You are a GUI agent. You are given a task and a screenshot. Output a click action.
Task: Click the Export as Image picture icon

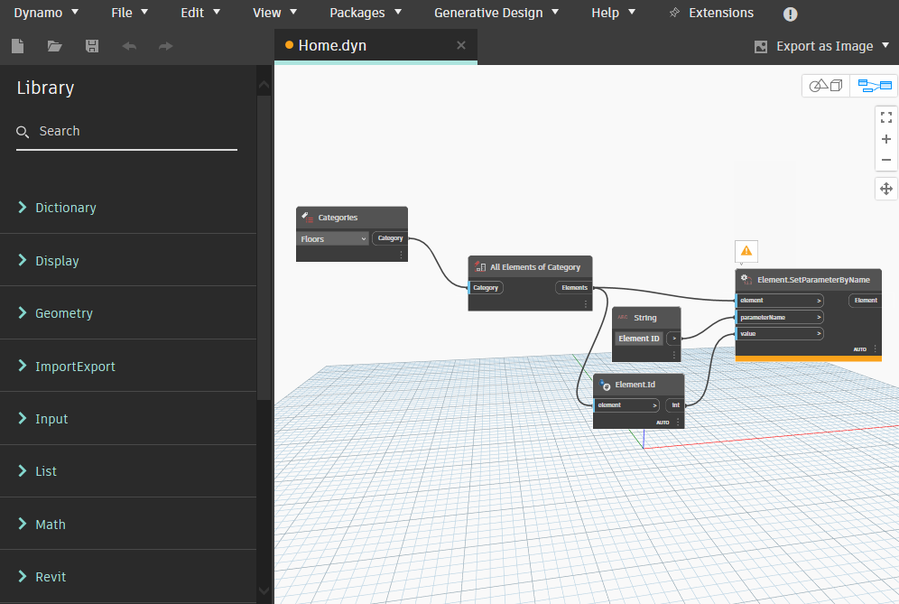pyautogui.click(x=761, y=47)
